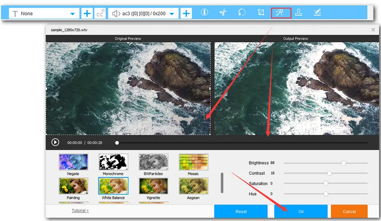381x221 pixels.
Task: Open the magic wand effects tool
Action: tap(281, 13)
